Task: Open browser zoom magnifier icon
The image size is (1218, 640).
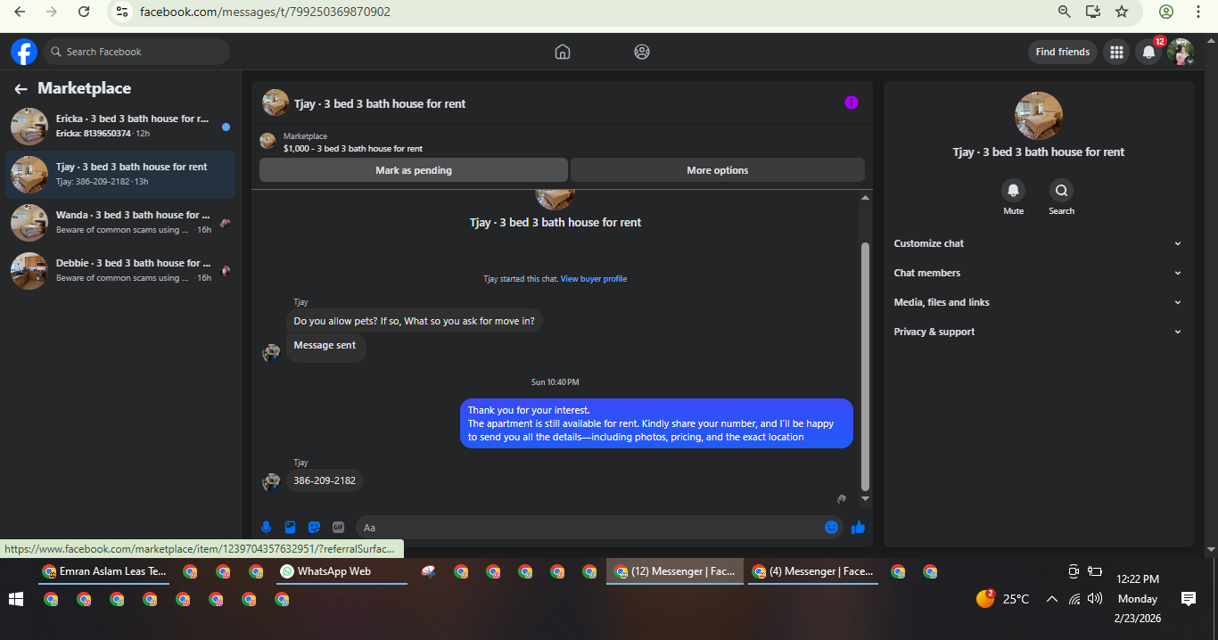Action: pyautogui.click(x=1064, y=12)
